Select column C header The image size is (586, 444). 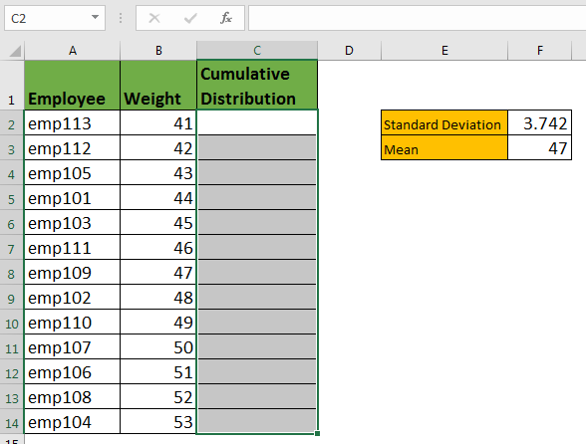click(257, 51)
